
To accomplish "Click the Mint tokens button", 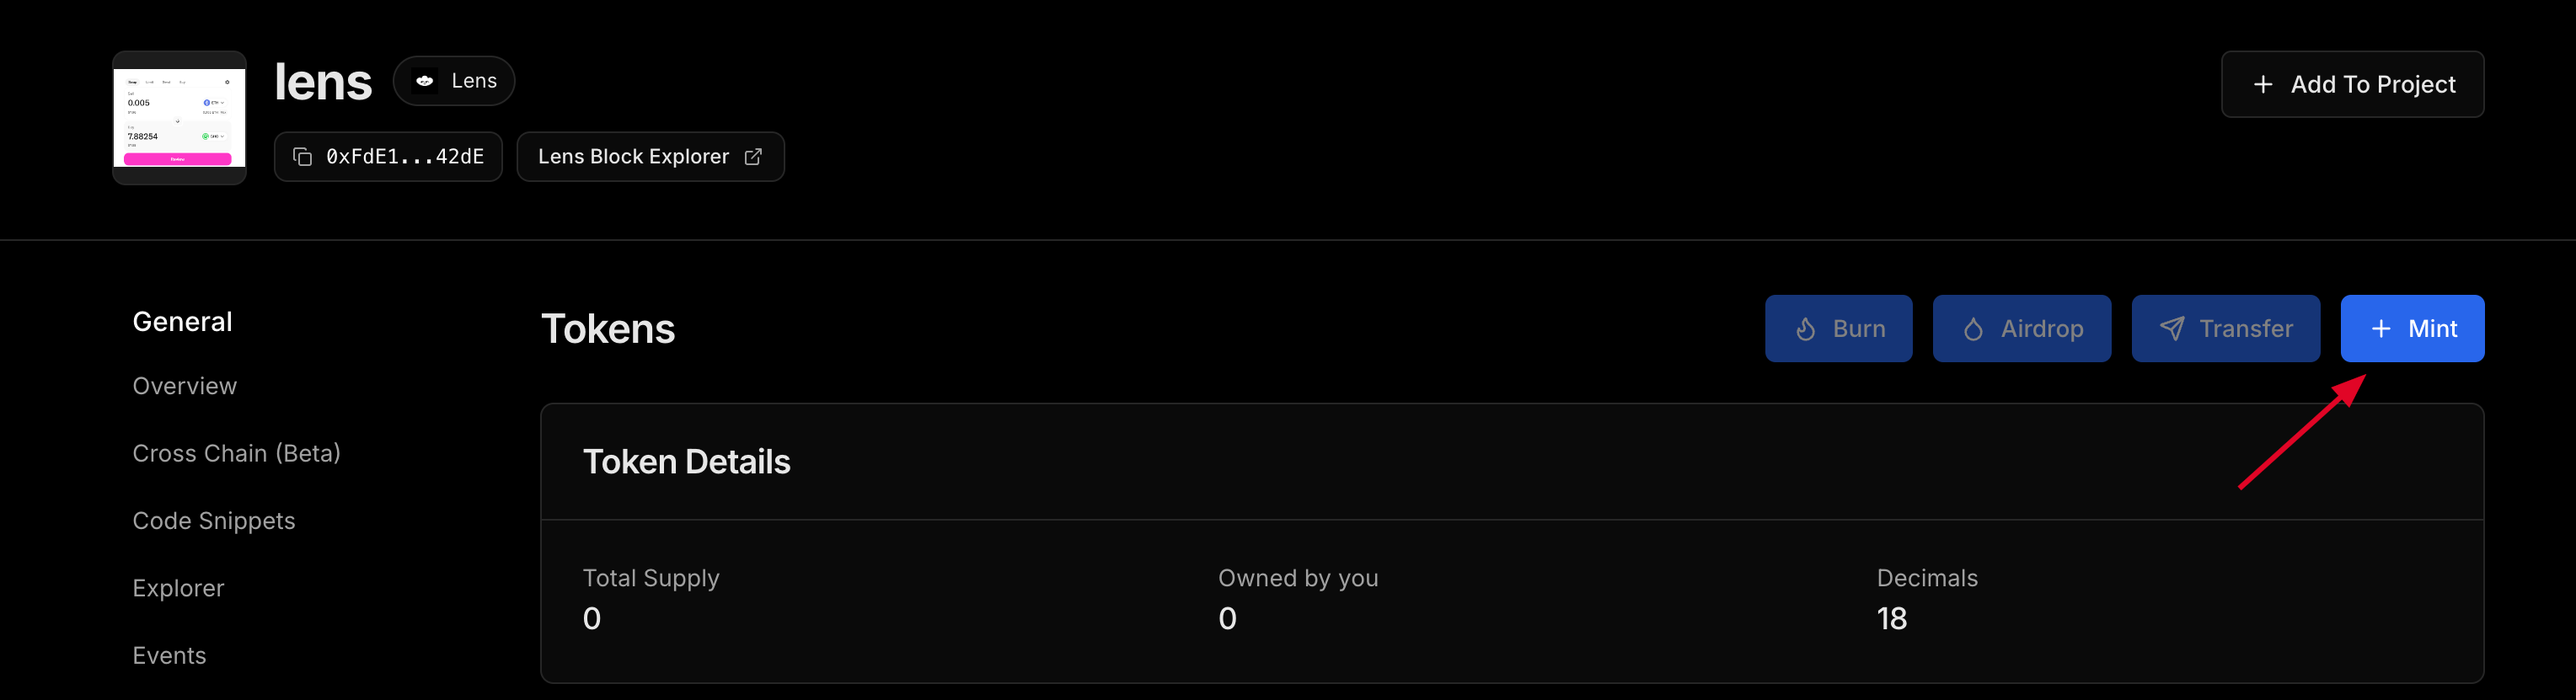I will click(x=2412, y=329).
